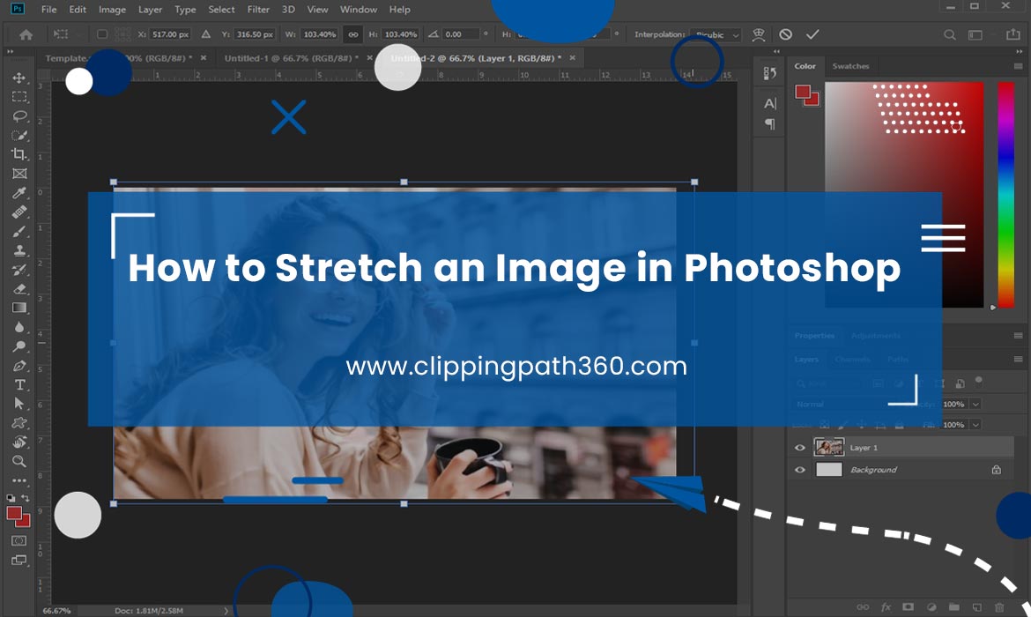The image size is (1031, 617).
Task: Open the Edit Toolbar ellipsis menu
Action: pyautogui.click(x=19, y=480)
